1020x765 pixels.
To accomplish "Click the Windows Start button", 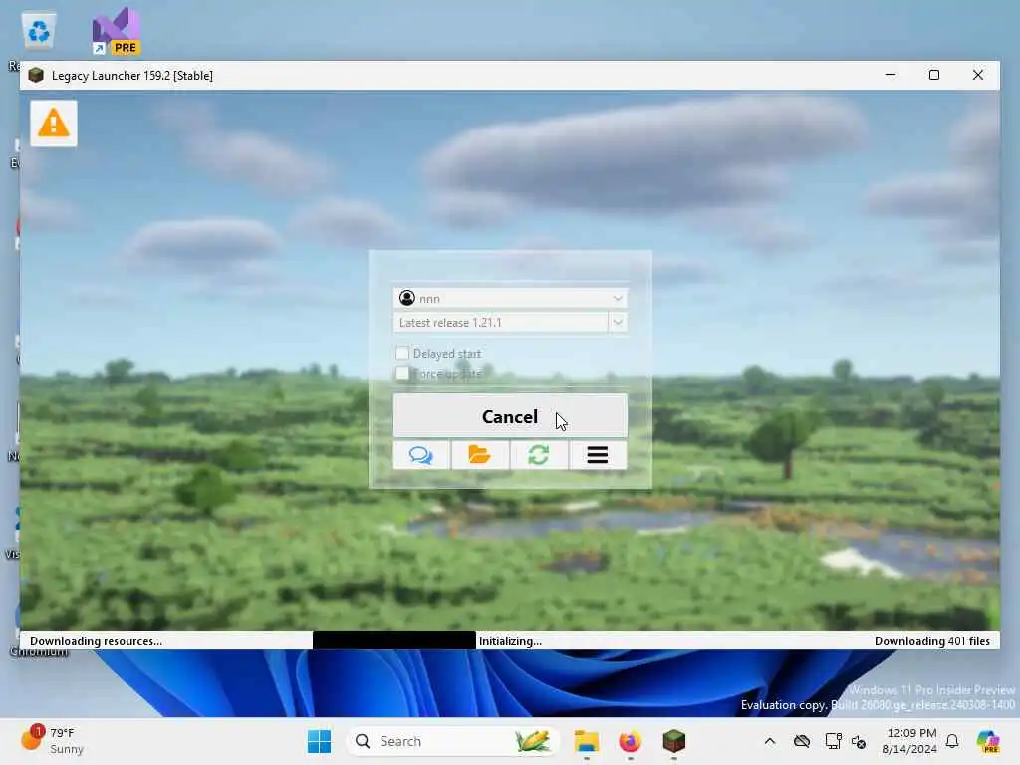I will pyautogui.click(x=319, y=741).
